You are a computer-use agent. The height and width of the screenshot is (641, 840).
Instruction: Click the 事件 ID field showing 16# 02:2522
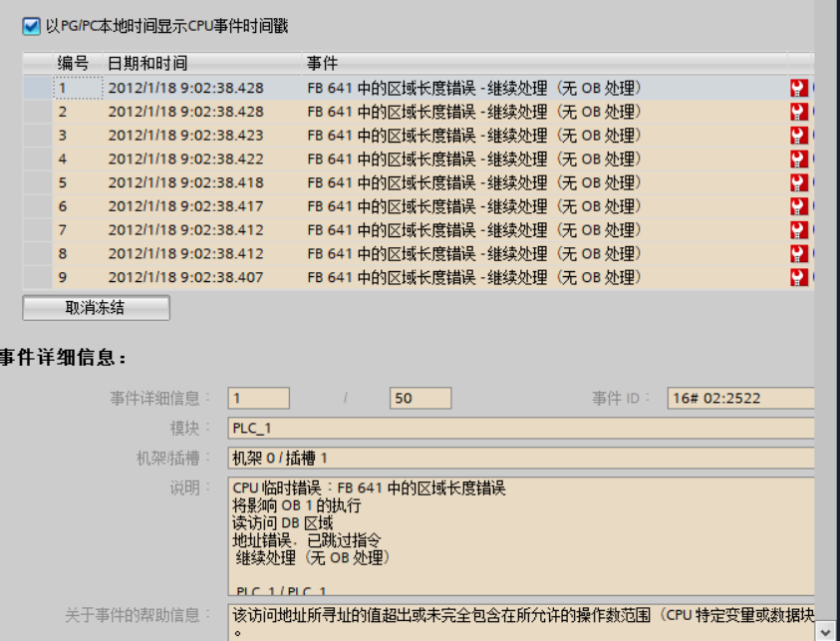click(740, 399)
